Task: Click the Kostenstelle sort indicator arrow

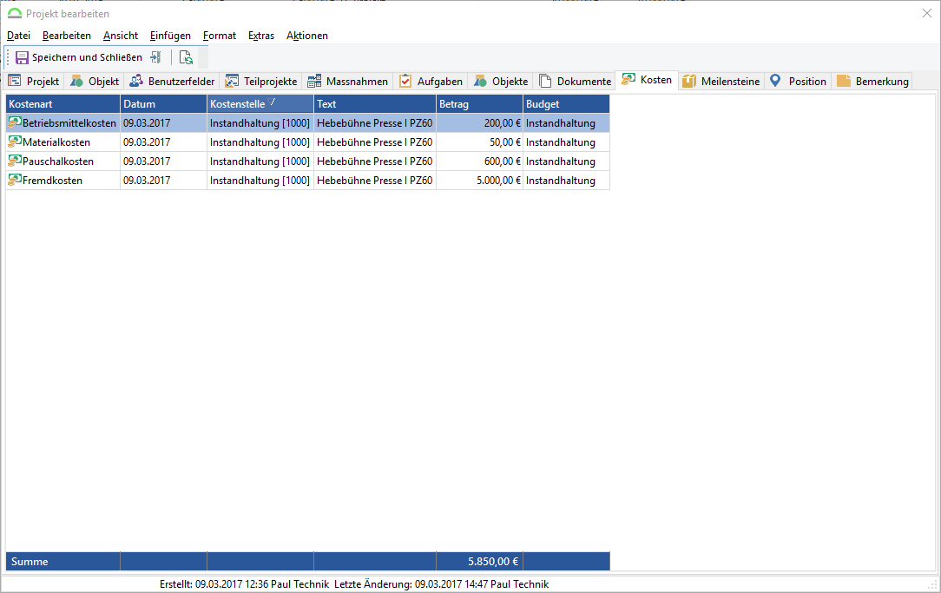Action: (272, 102)
